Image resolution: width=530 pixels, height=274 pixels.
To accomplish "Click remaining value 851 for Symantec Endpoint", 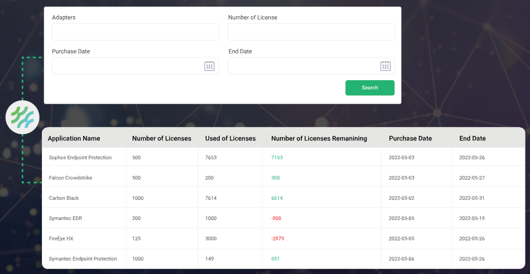I will (x=276, y=259).
